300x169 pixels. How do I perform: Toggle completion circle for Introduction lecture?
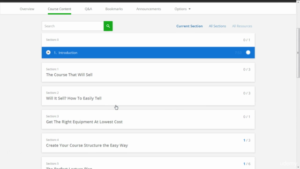pyautogui.click(x=248, y=53)
